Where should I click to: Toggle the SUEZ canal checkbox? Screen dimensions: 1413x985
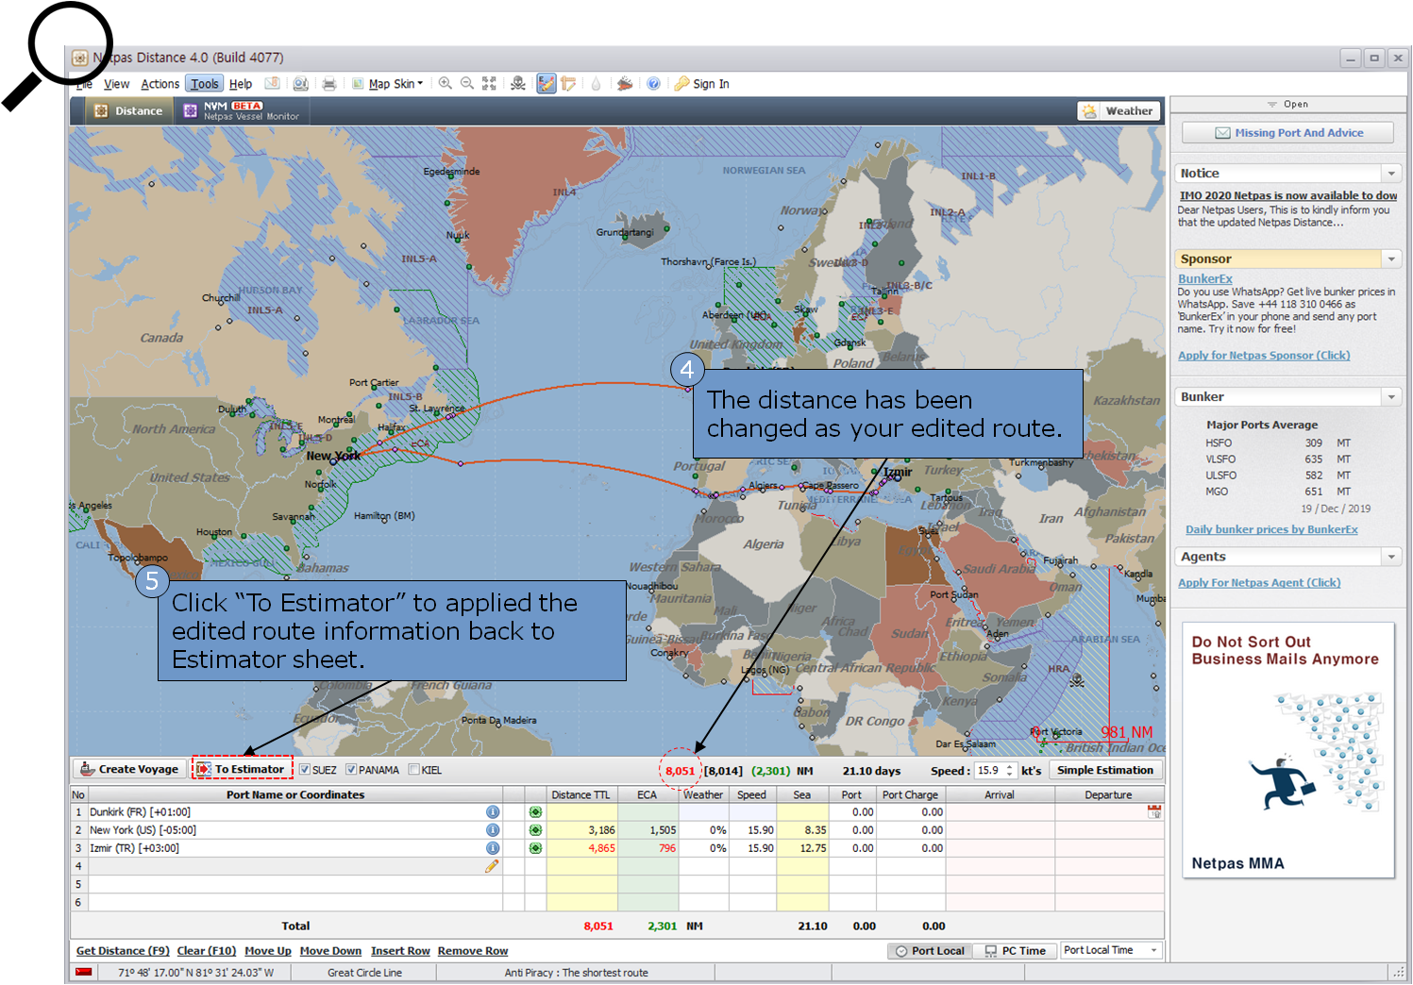305,770
